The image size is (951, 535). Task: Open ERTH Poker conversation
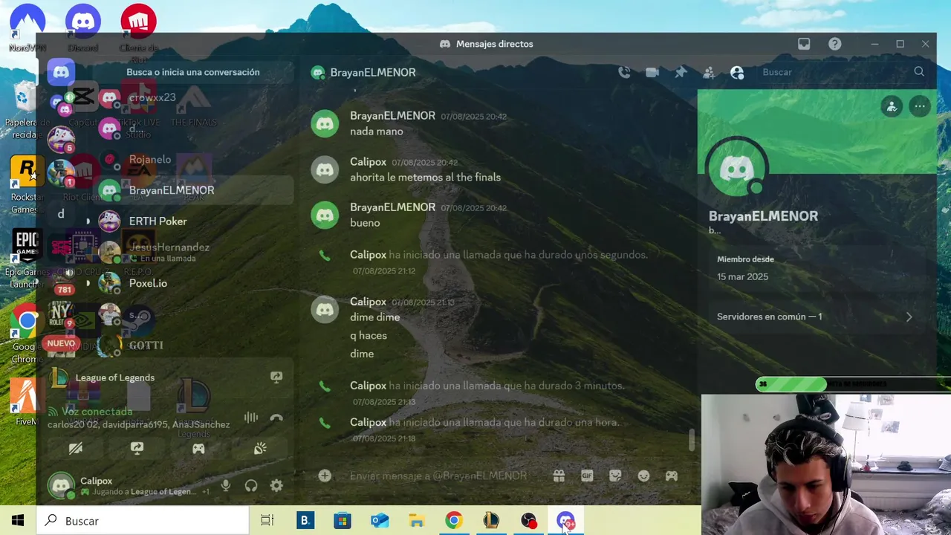pyautogui.click(x=193, y=221)
